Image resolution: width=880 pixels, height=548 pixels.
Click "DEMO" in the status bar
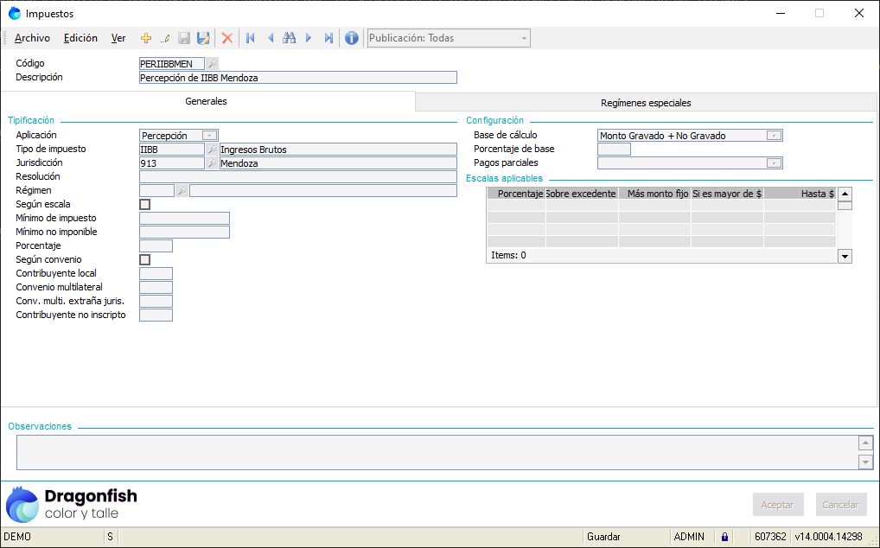tap(17, 537)
